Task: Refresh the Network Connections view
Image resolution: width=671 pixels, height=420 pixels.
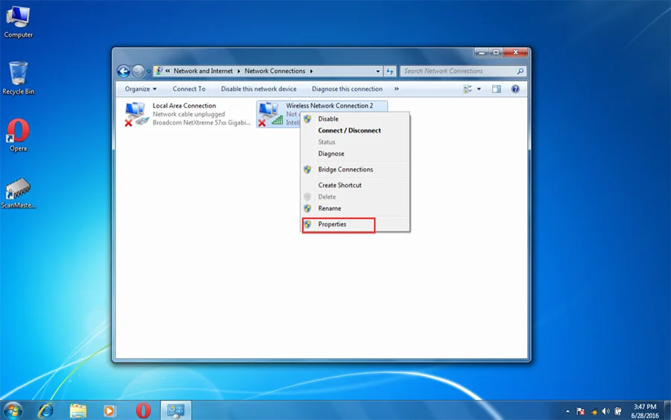Action: 390,72
